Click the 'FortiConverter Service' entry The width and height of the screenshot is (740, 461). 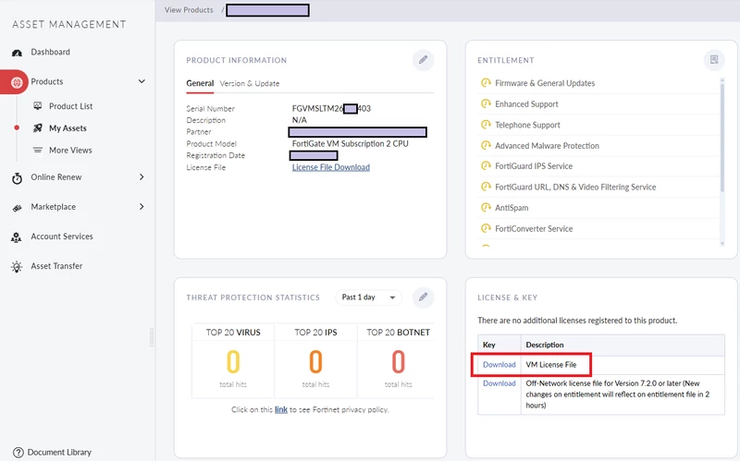click(x=534, y=228)
